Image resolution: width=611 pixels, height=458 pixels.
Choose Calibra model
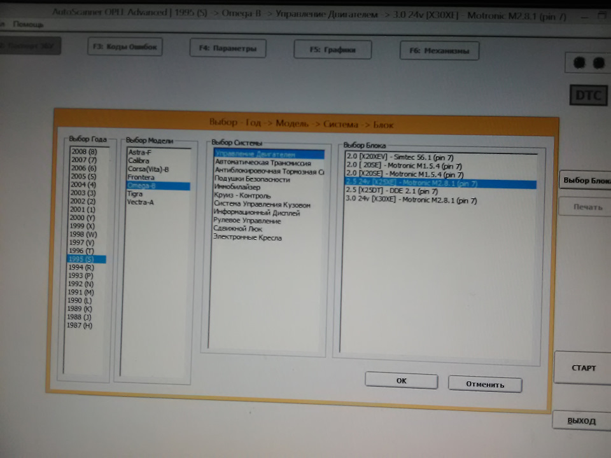coord(138,160)
